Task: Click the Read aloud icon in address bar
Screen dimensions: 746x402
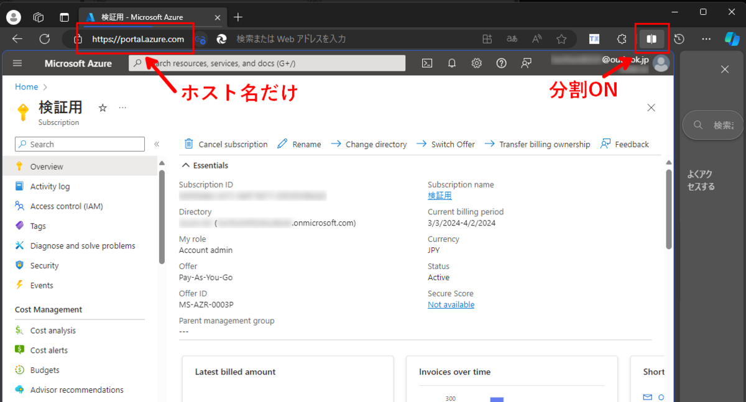Action: [537, 39]
